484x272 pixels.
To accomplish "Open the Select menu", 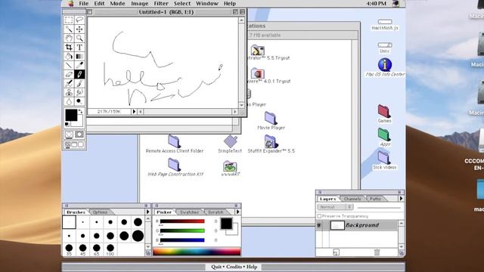I will tap(182, 3).
